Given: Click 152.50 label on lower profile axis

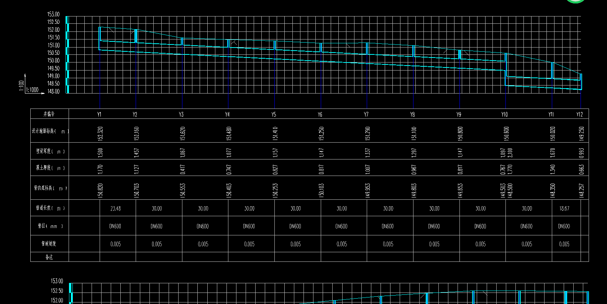Looking at the screenshot, I should pos(57,291).
